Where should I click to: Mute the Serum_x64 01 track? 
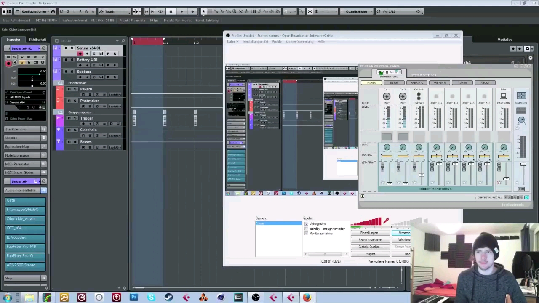[x=66, y=48]
